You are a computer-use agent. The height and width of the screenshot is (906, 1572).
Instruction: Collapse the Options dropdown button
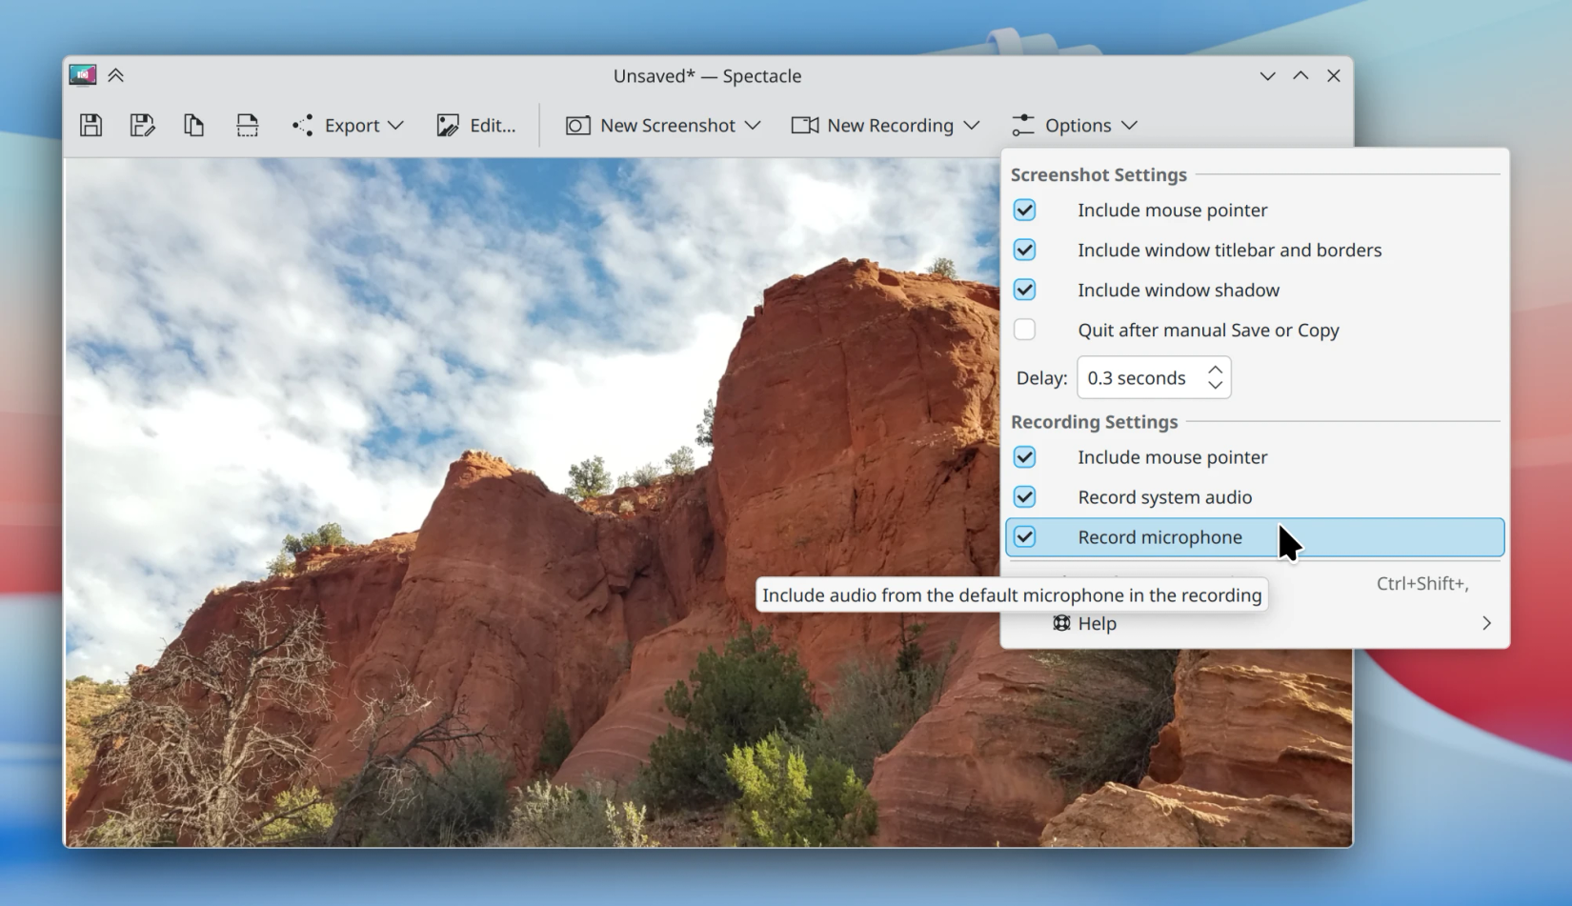coord(1075,125)
